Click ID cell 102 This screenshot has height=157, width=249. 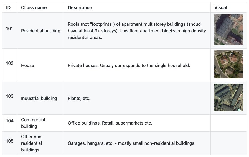pyautogui.click(x=10, y=63)
